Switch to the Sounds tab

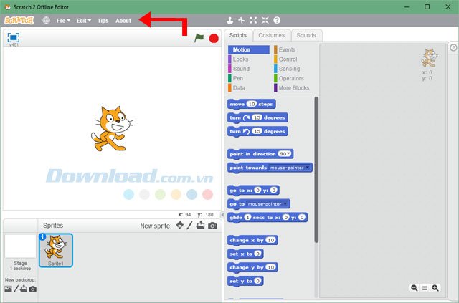306,35
